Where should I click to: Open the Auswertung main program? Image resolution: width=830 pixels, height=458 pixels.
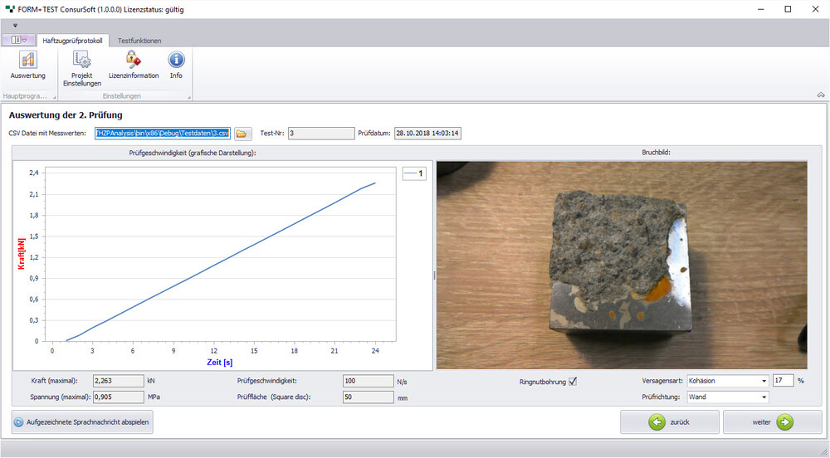tap(27, 65)
